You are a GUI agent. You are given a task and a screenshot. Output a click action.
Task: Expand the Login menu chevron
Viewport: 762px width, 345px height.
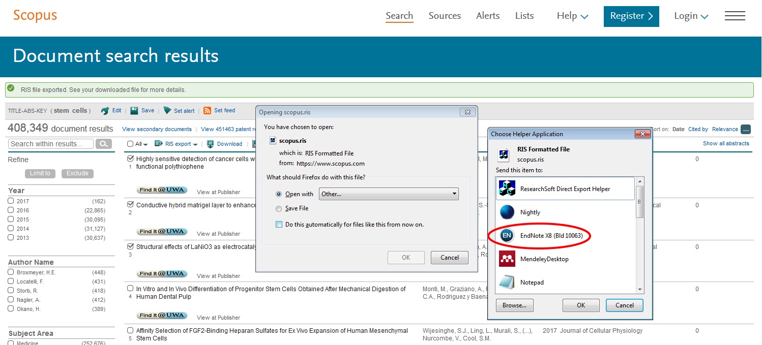click(705, 17)
